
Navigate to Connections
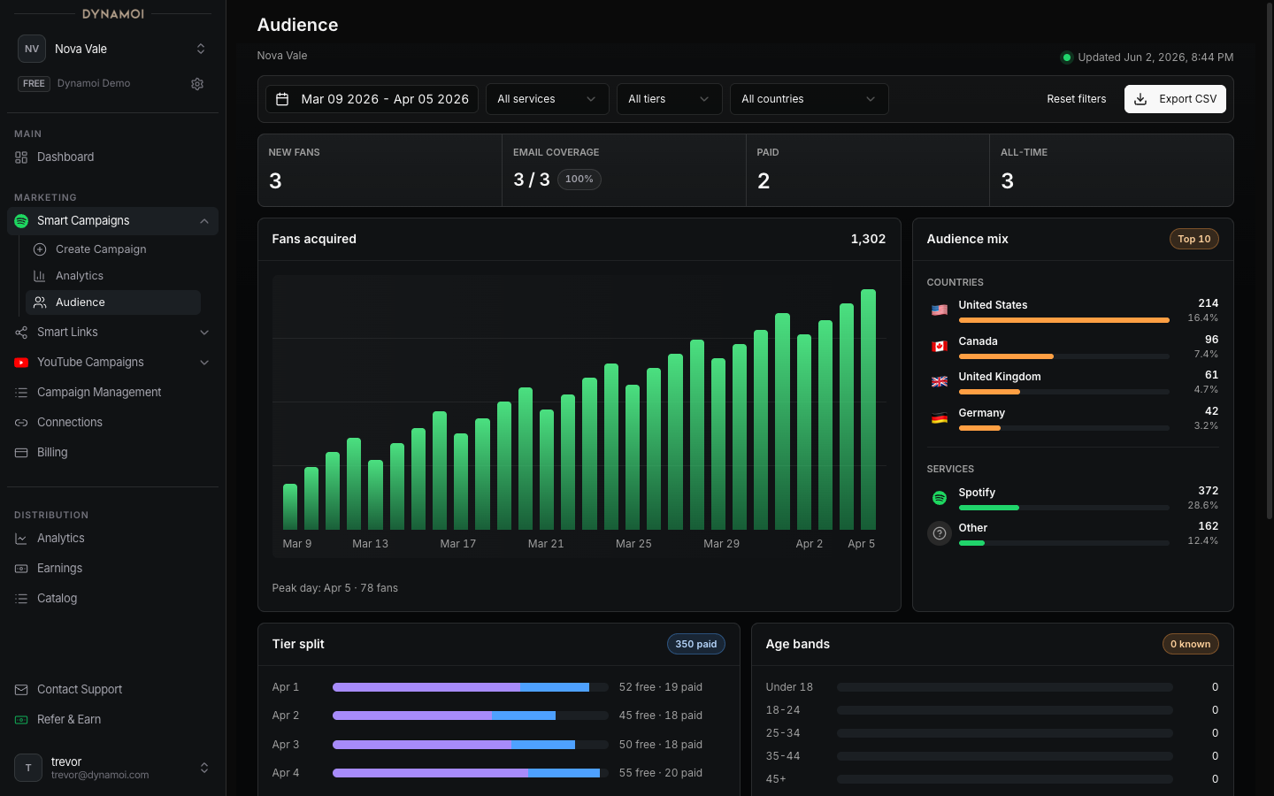pos(112,423)
